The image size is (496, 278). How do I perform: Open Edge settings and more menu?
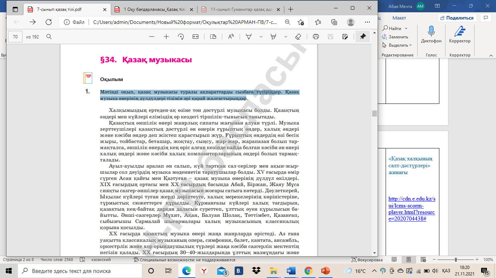point(367,22)
